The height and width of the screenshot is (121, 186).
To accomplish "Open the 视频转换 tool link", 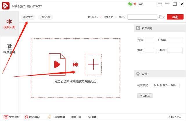I will (x=57, y=117).
